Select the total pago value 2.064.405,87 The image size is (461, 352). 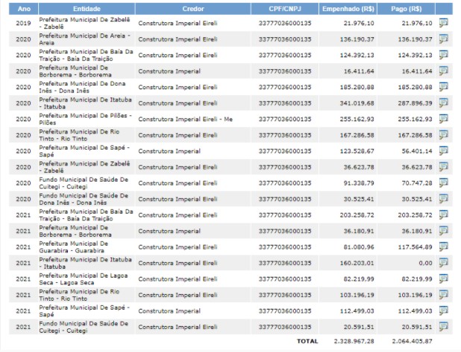pos(413,341)
